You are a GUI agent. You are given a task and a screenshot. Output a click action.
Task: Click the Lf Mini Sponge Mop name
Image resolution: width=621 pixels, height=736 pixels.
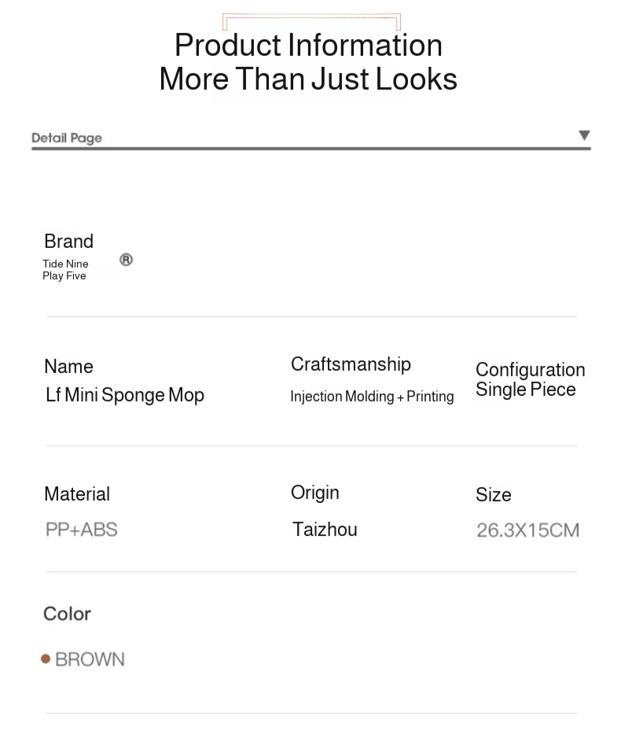[x=125, y=394]
